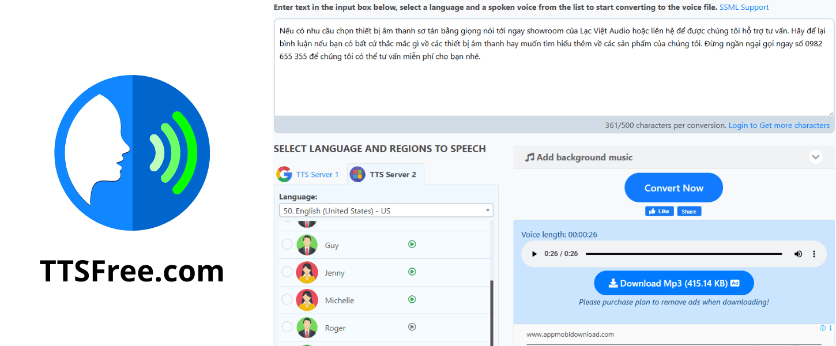Select the Michelle voice radio button

287,299
